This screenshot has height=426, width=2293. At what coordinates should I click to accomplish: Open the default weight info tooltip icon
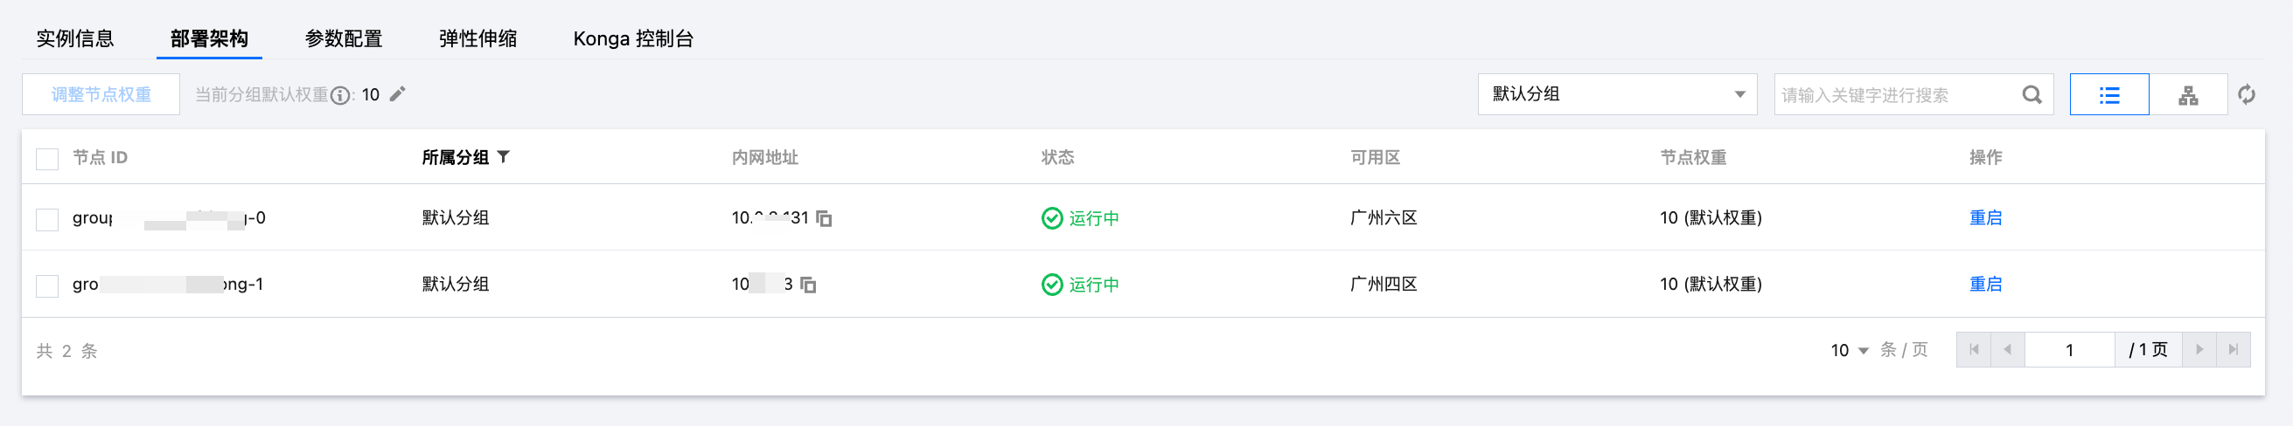[x=340, y=95]
